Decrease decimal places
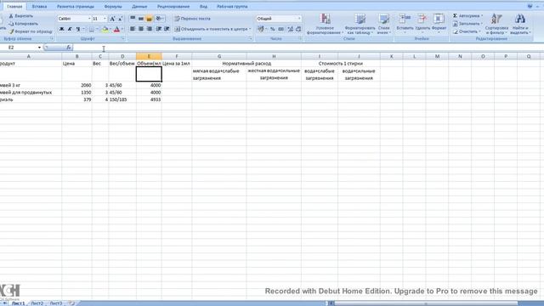 coord(298,29)
